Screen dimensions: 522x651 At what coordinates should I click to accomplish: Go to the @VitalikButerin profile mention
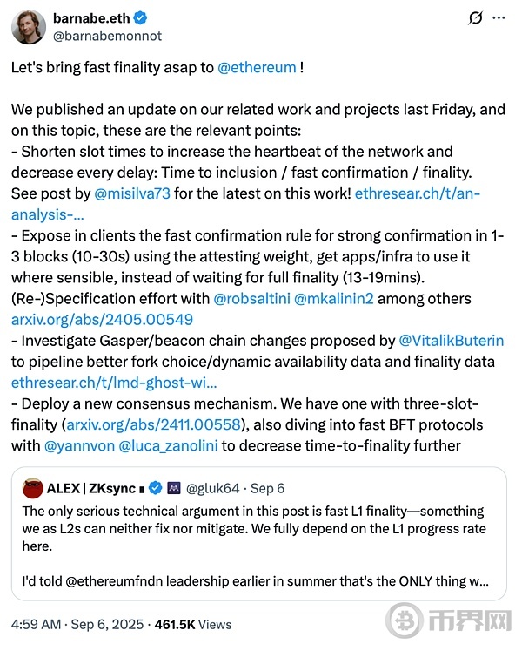point(451,341)
